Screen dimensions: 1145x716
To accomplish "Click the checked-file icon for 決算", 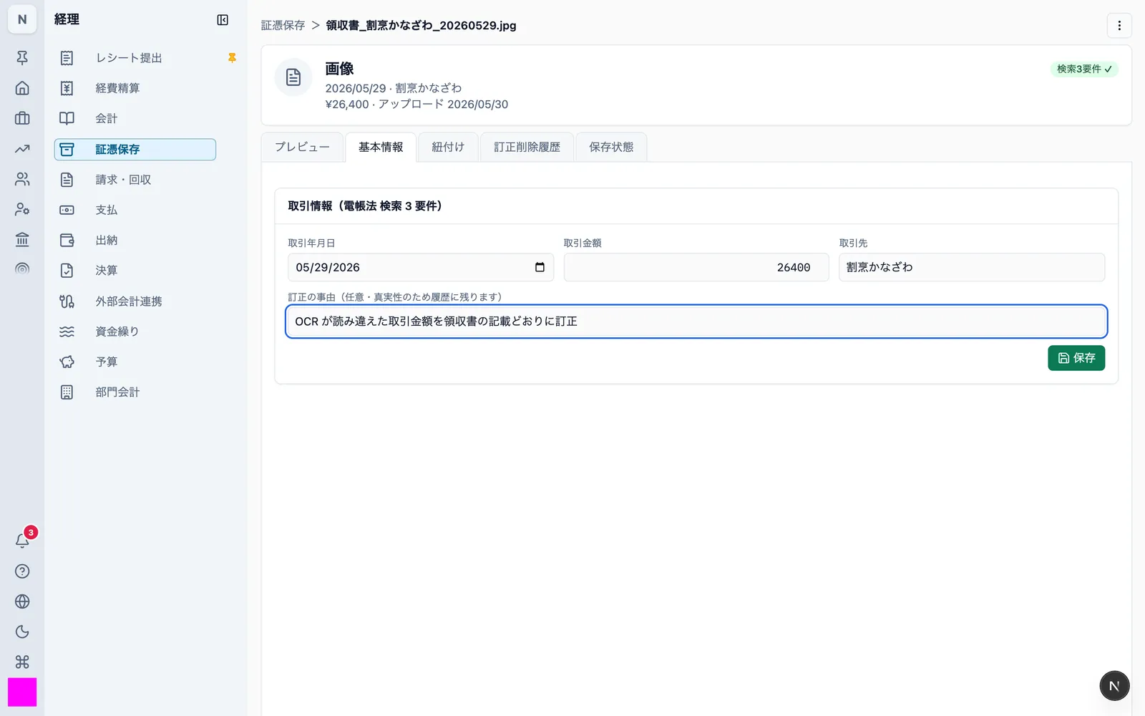I will click(x=67, y=270).
